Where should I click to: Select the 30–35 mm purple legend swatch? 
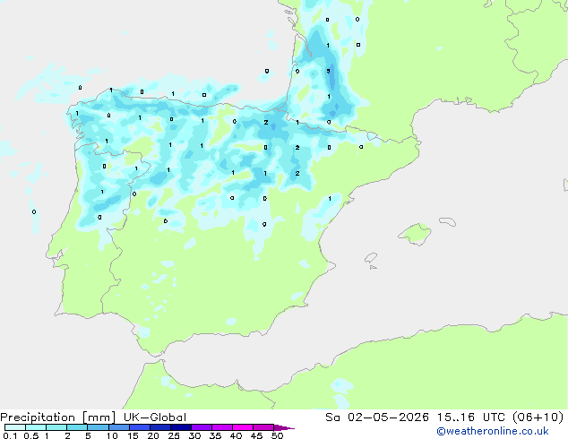point(202,427)
